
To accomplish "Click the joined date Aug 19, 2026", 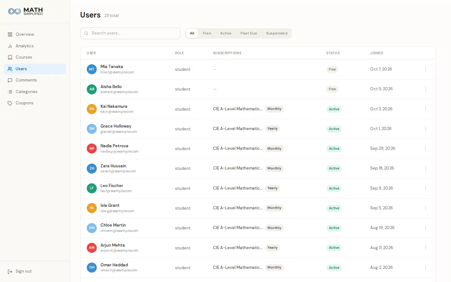I will pyautogui.click(x=382, y=228).
